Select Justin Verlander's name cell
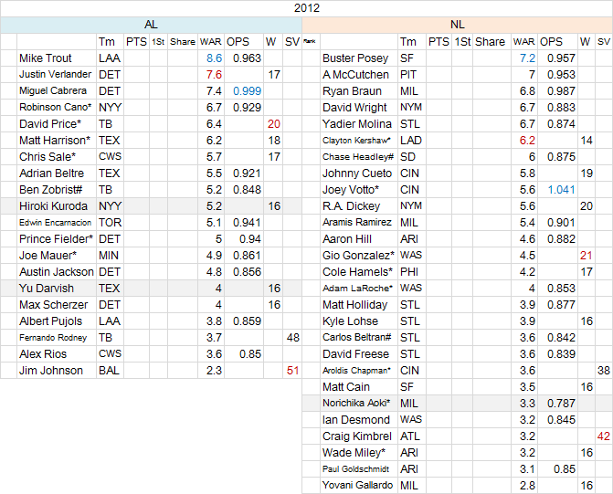 [x=57, y=75]
